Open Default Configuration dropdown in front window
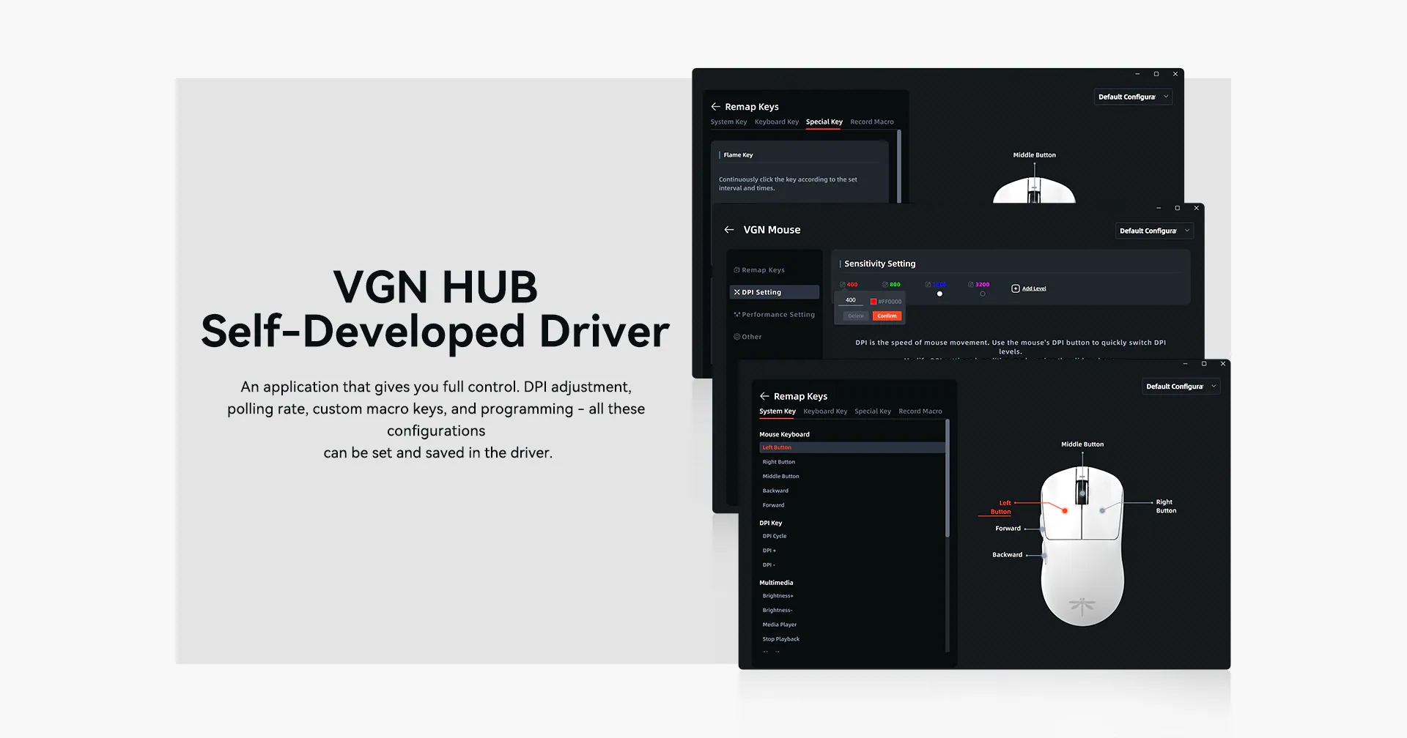 (x=1181, y=387)
